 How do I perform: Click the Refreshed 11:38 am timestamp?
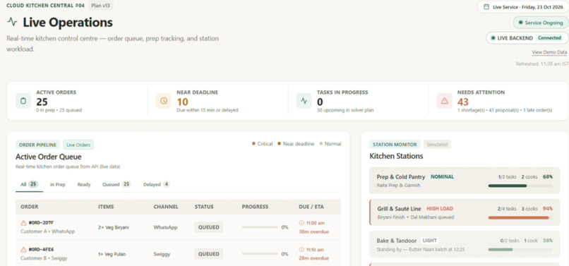(x=542, y=64)
